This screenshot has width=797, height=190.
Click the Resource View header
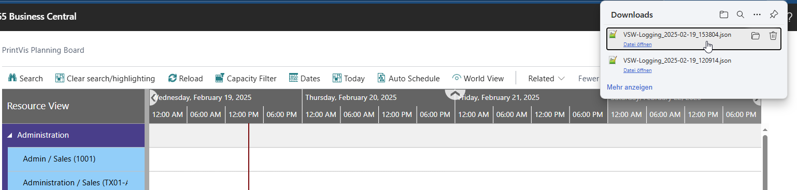(73, 106)
